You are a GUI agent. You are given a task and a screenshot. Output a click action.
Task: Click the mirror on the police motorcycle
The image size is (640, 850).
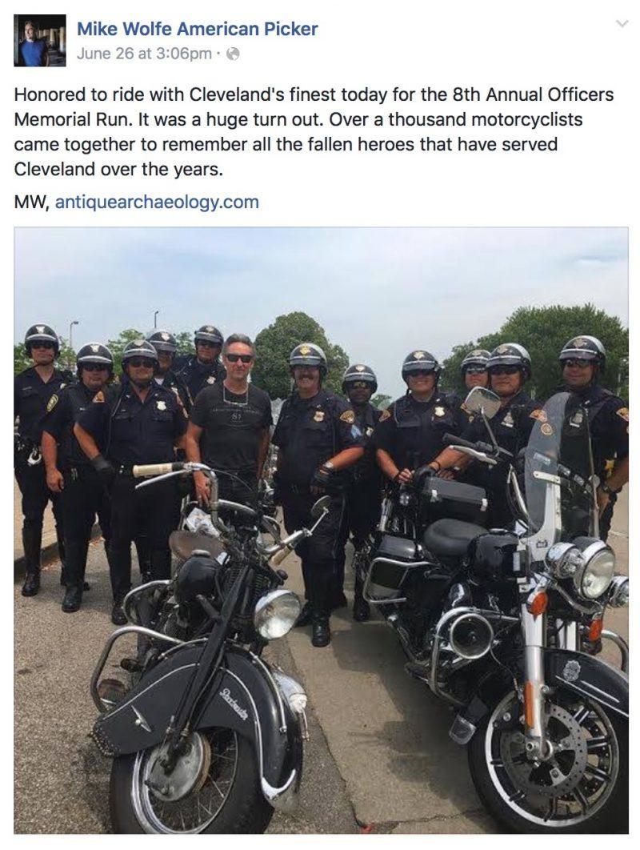(482, 403)
